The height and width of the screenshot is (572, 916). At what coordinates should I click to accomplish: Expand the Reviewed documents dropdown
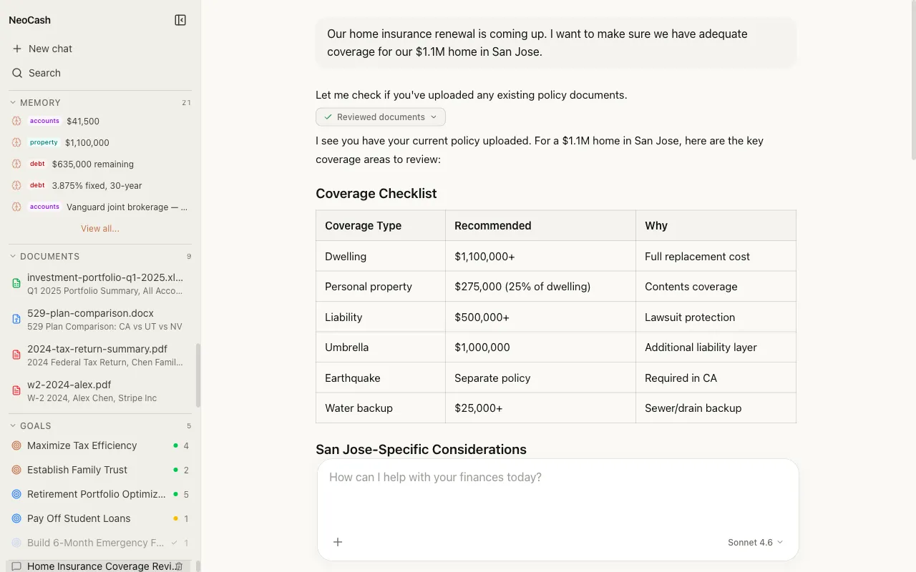coord(380,117)
